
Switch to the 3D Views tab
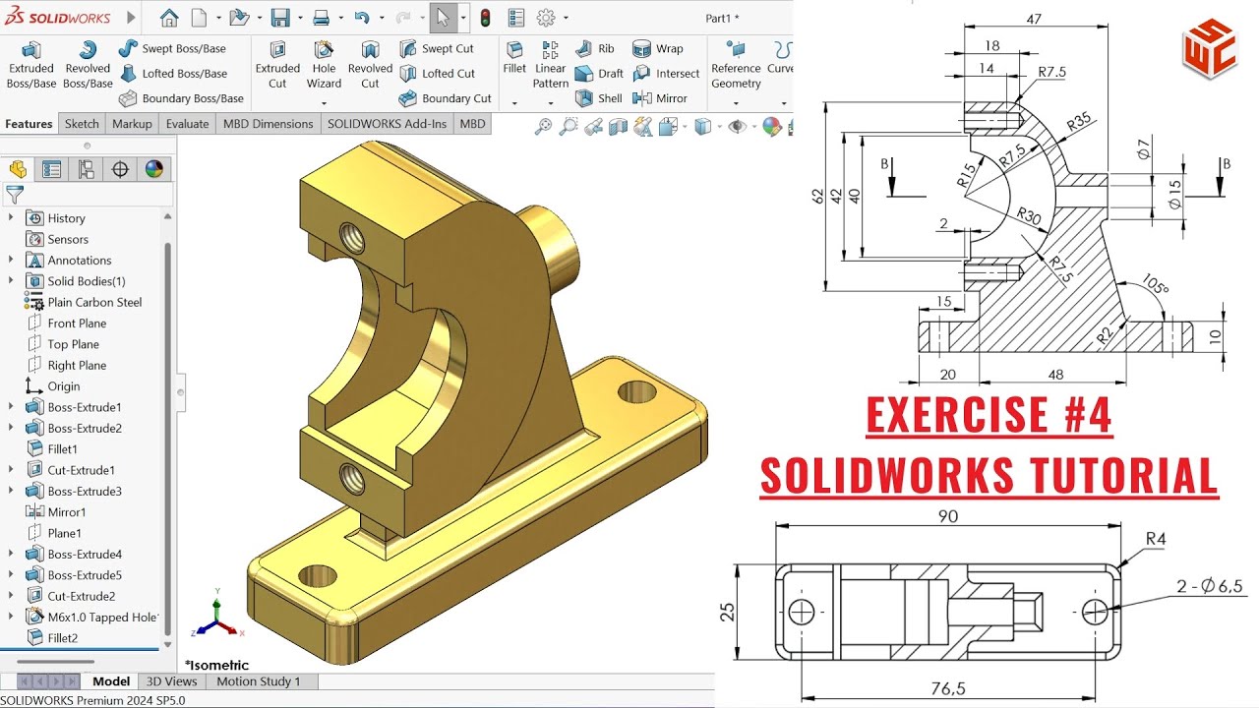[172, 681]
